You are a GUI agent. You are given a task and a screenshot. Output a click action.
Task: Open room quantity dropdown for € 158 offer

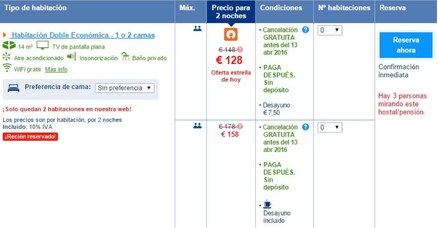(330, 127)
